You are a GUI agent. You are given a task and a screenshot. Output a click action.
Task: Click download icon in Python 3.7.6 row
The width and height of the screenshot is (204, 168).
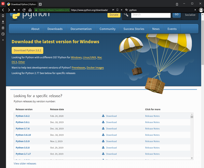103,129
